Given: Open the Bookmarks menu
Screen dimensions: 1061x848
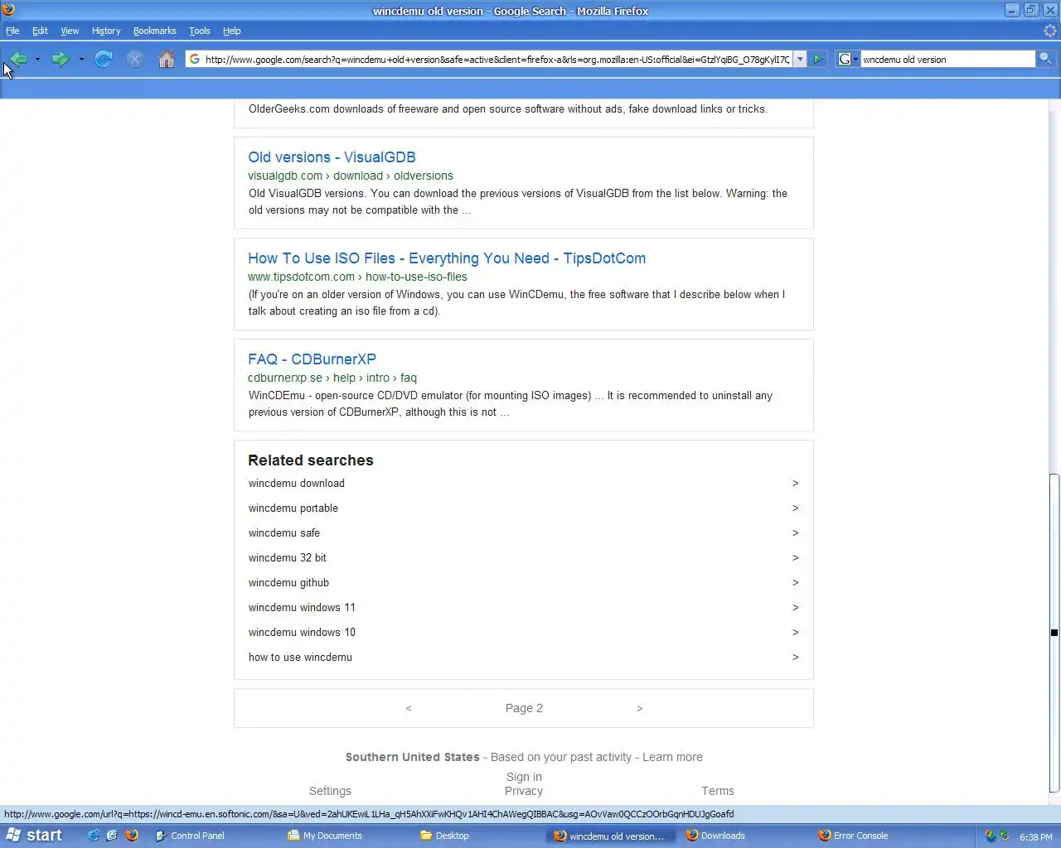Looking at the screenshot, I should pyautogui.click(x=154, y=31).
